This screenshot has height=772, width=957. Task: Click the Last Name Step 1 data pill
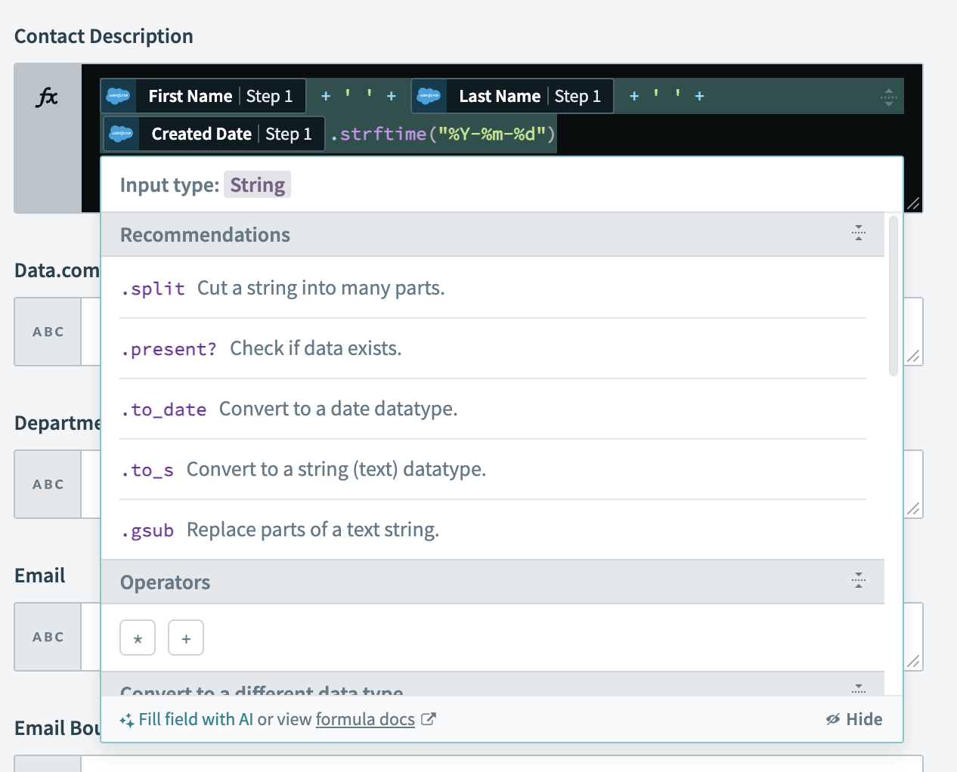(x=513, y=96)
